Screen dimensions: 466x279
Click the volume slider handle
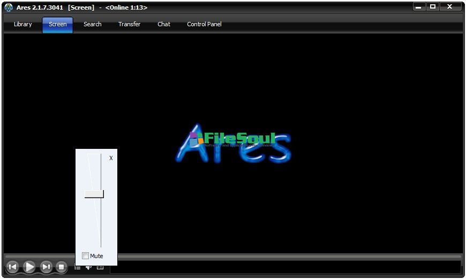click(x=94, y=194)
